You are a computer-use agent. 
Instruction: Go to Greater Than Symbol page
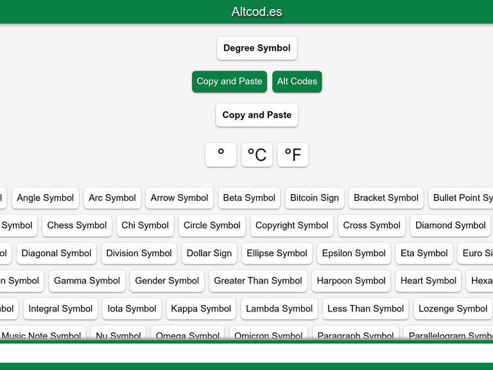(x=258, y=281)
